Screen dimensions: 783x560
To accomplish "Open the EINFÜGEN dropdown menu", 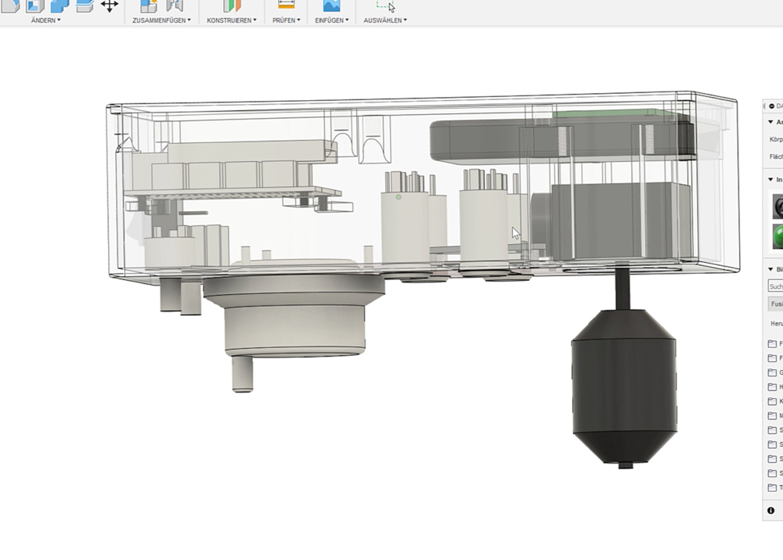I will [331, 20].
